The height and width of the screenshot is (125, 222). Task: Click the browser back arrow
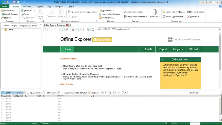50,29
